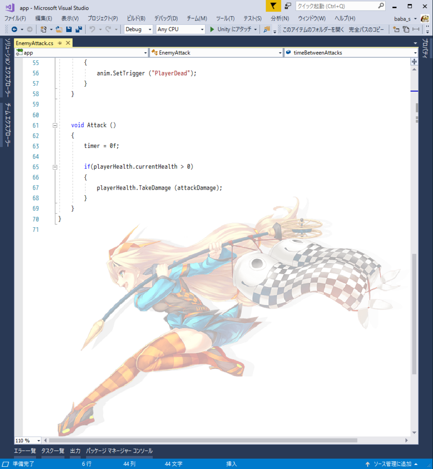Image resolution: width=433 pixels, height=469 pixels.
Task: Click the Save All icon
Action: point(79,29)
